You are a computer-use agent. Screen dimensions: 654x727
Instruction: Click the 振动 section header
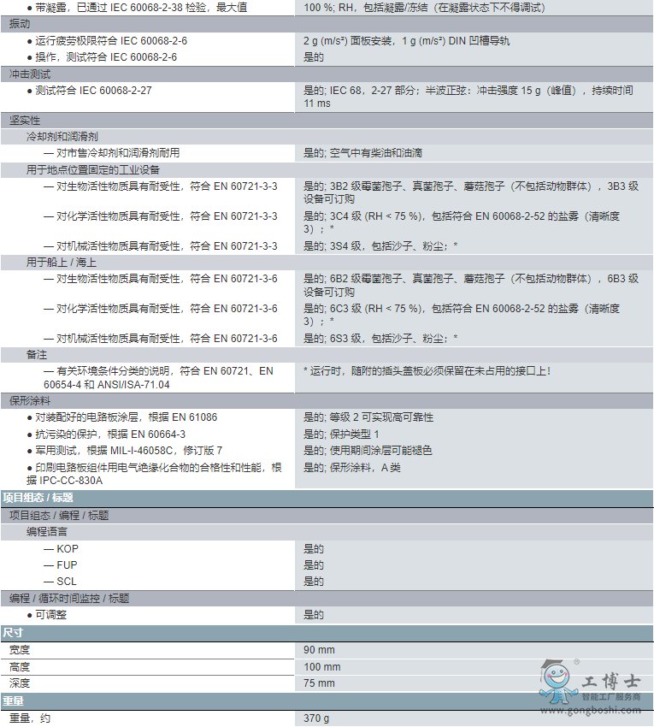pyautogui.click(x=327, y=24)
